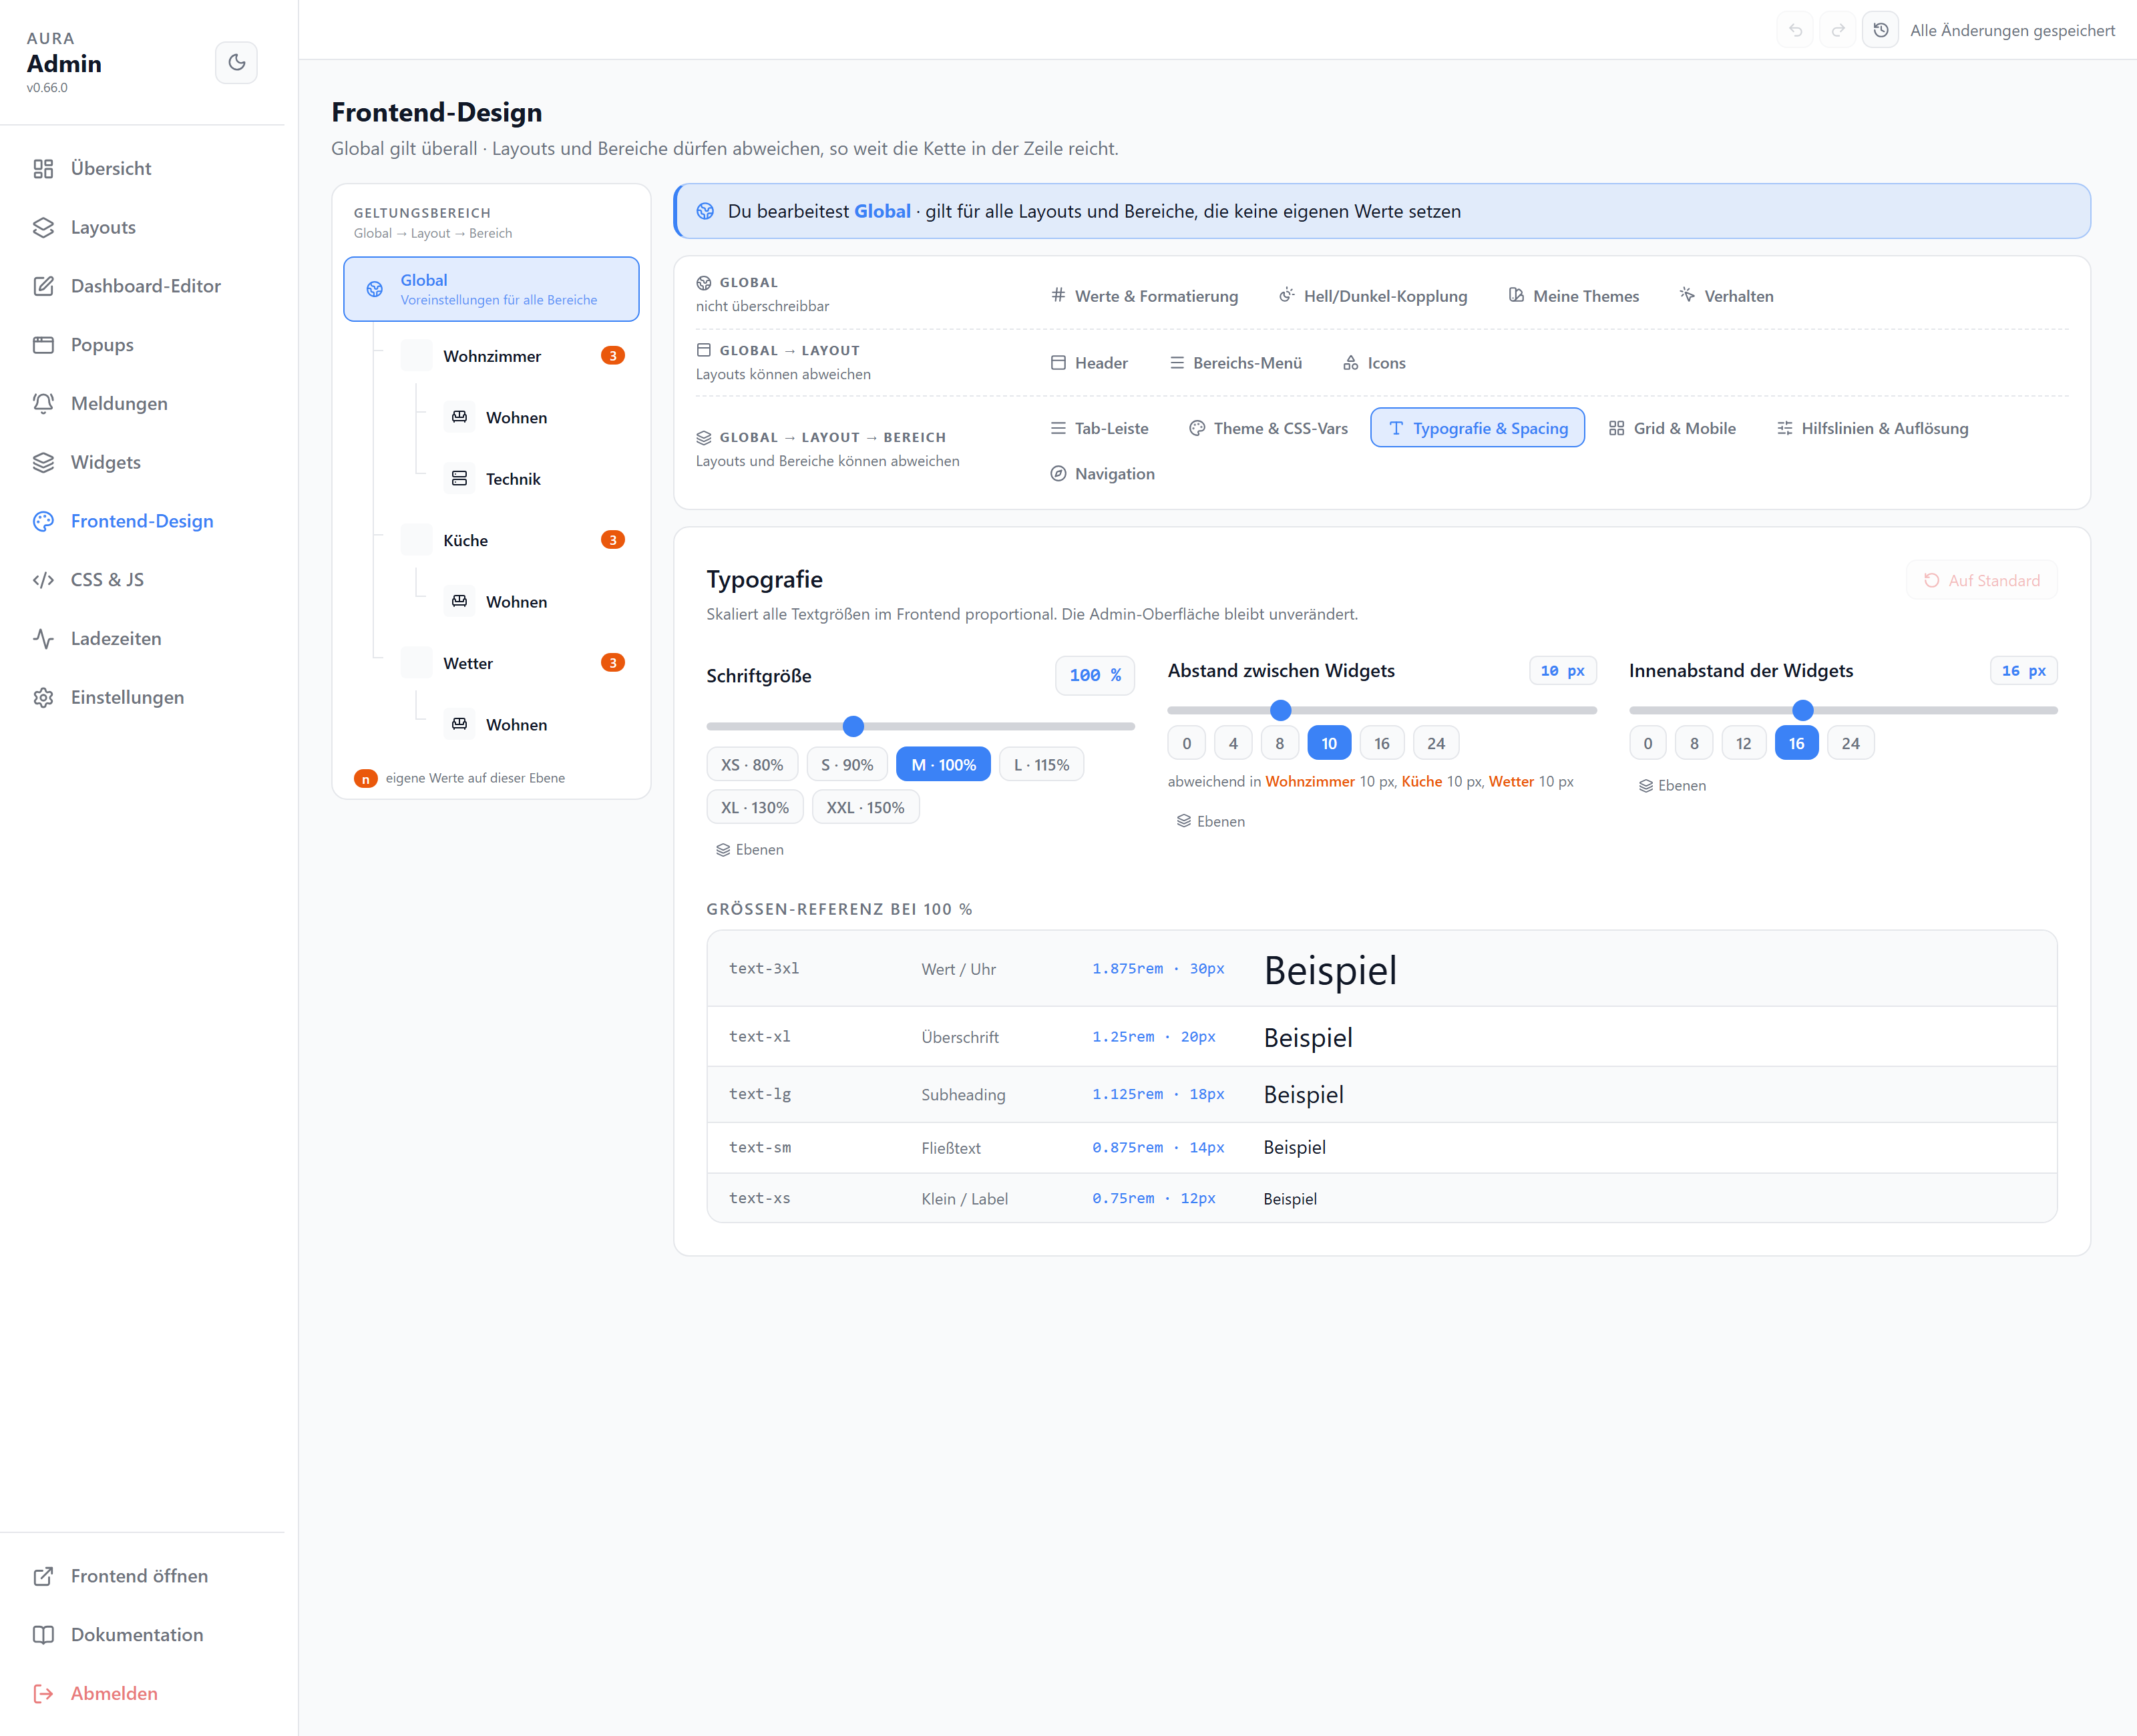The height and width of the screenshot is (1736, 2137).
Task: Open the Theme & CSS-Vars tab
Action: (x=1268, y=428)
